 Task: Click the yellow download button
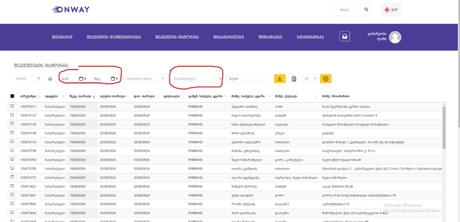(279, 79)
